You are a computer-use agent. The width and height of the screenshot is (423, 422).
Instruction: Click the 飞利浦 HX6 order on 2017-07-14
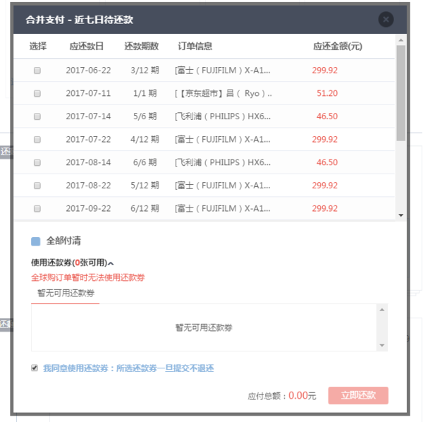click(x=223, y=116)
